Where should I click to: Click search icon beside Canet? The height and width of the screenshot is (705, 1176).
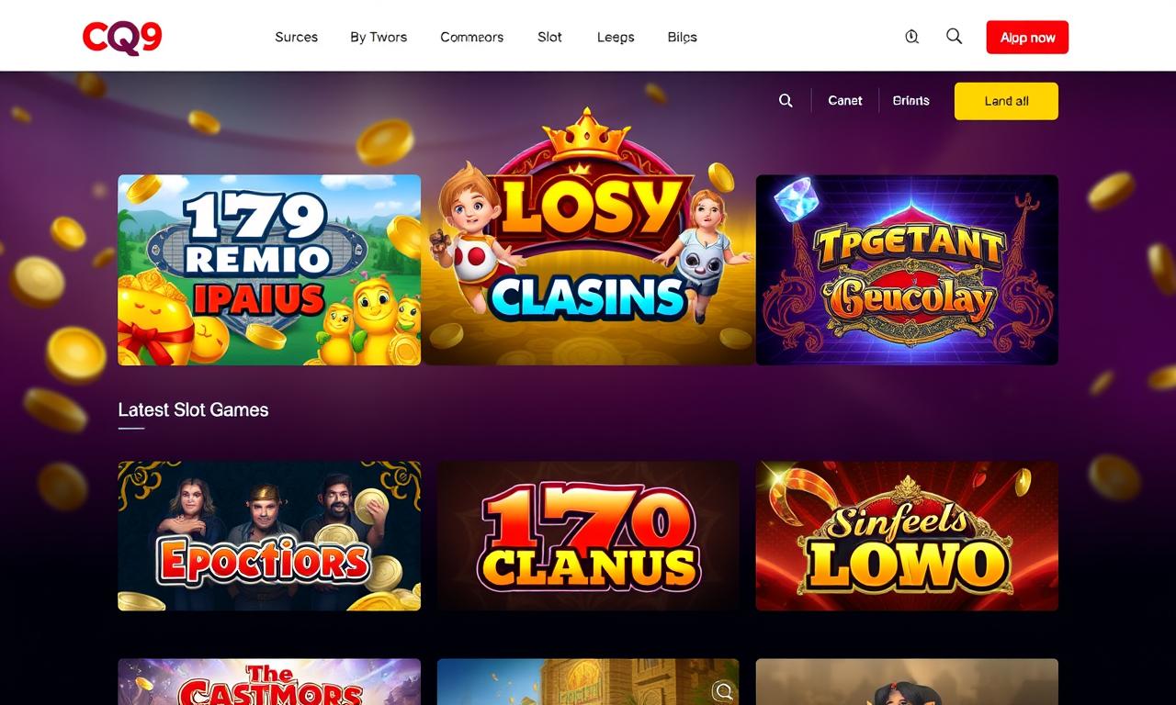[786, 101]
